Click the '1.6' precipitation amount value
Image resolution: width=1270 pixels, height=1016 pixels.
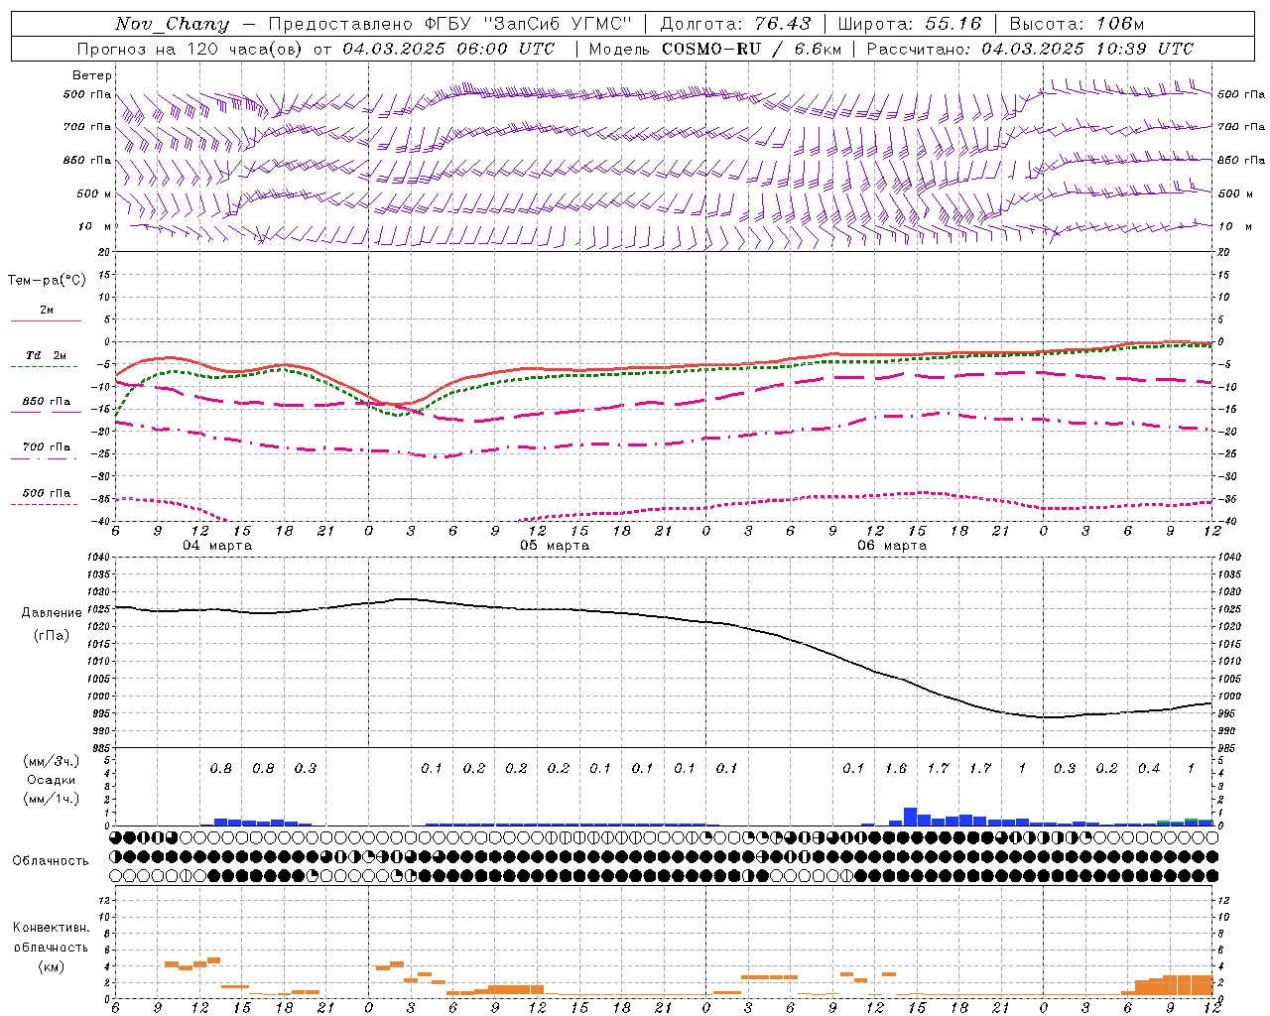click(x=896, y=768)
